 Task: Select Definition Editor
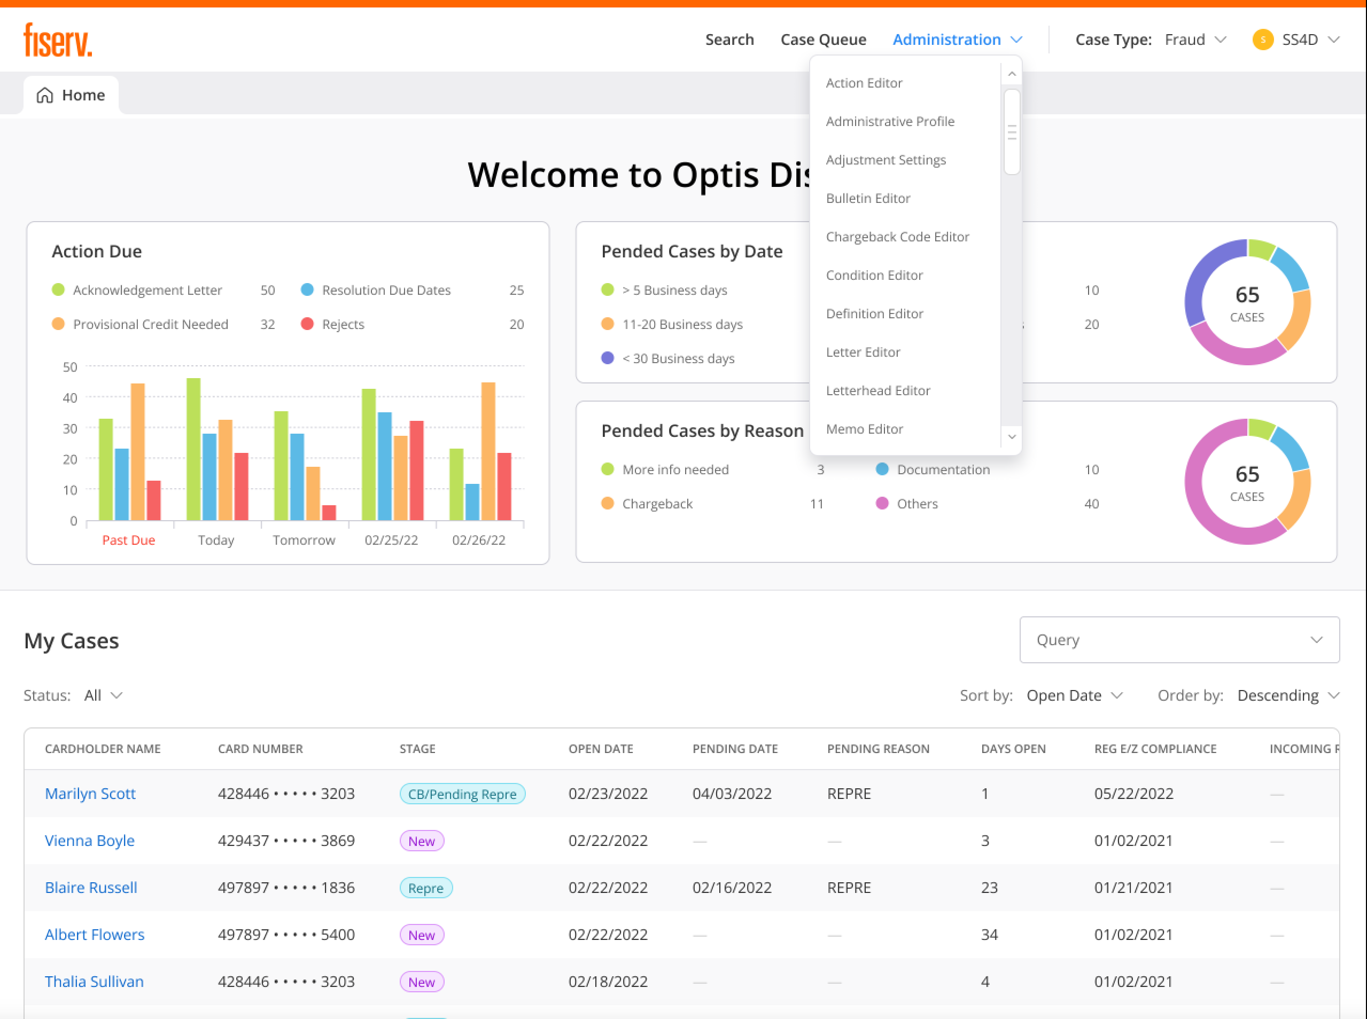click(874, 313)
